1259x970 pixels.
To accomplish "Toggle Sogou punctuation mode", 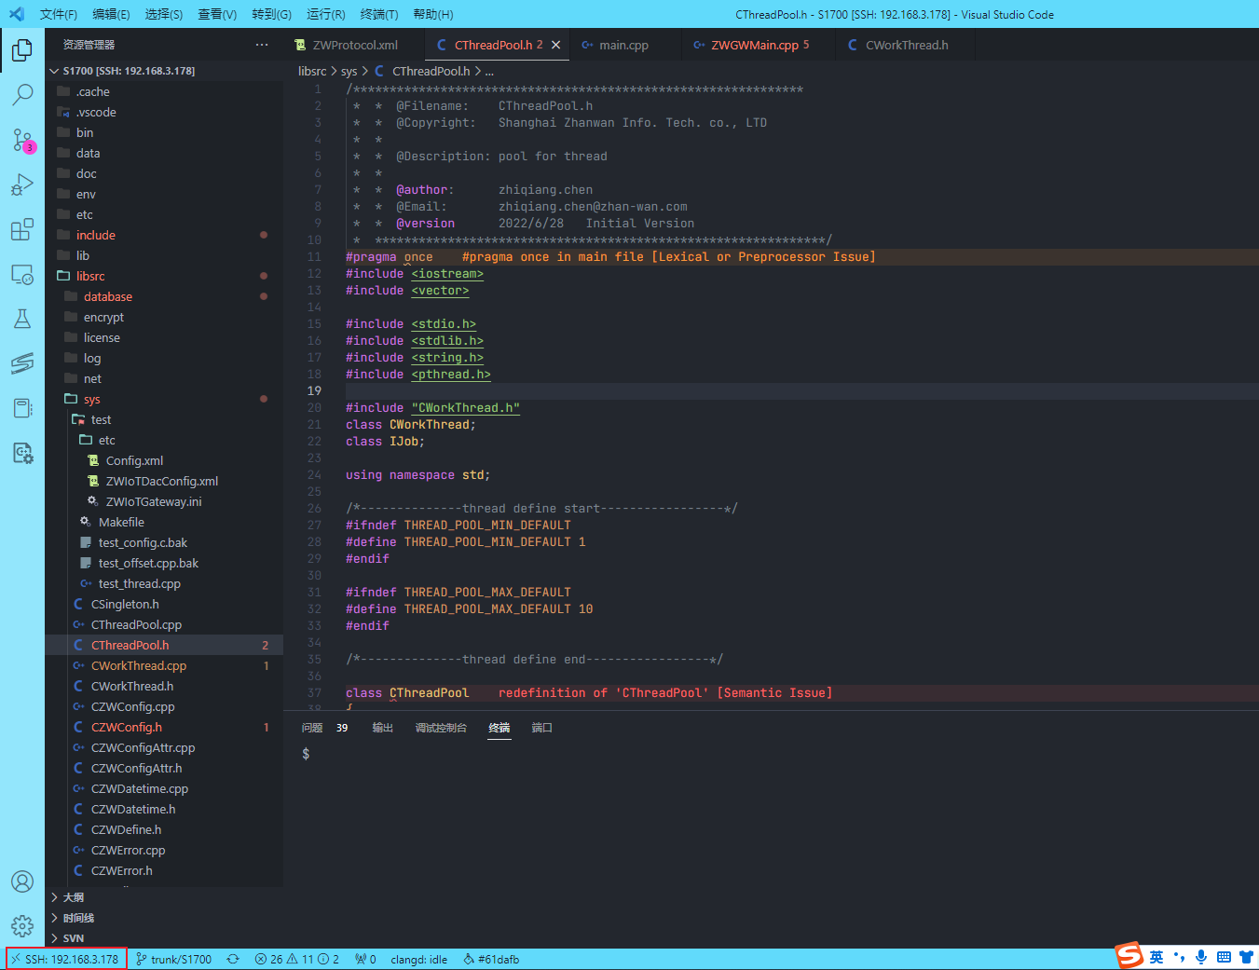I will click(x=1179, y=957).
